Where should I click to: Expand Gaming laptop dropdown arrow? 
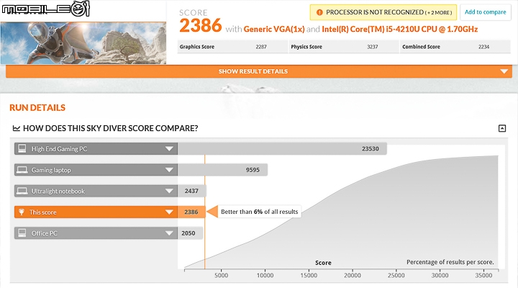(169, 170)
